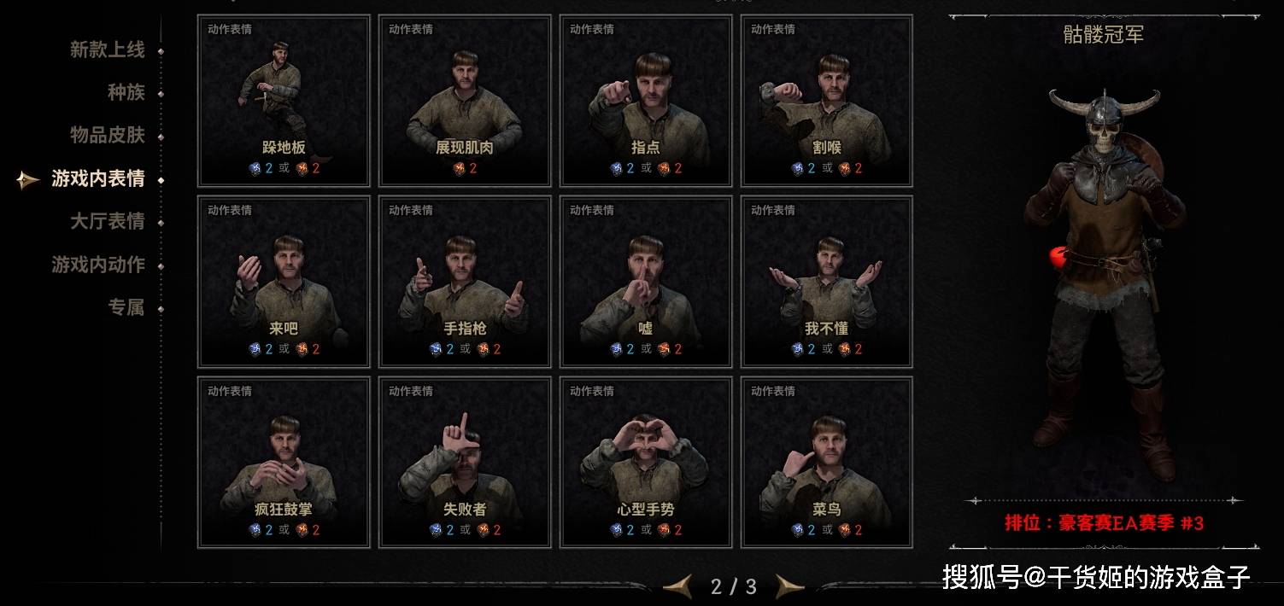Select the 展现肌肉 emote card

[465, 101]
